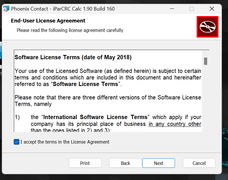
Task: Click 'Please read the following license agreement carefully'
Action: 70,30
